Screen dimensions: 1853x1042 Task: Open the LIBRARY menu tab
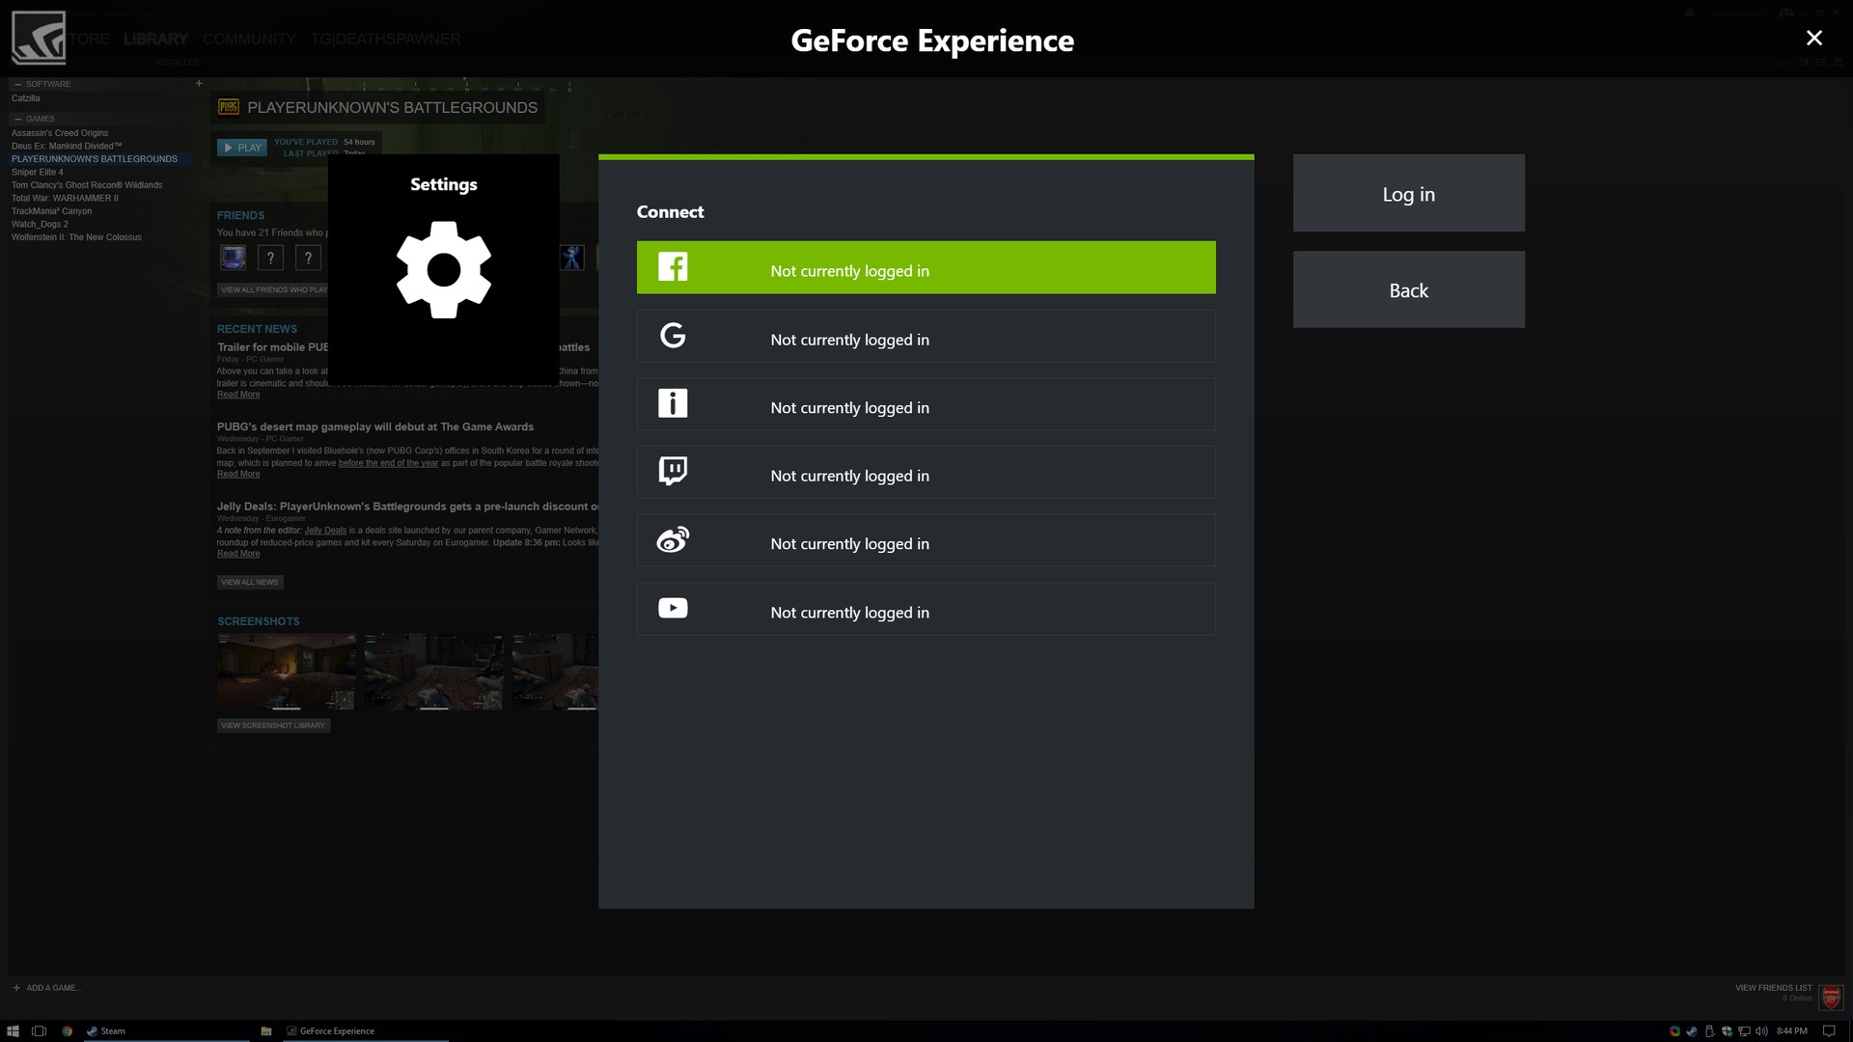(155, 39)
